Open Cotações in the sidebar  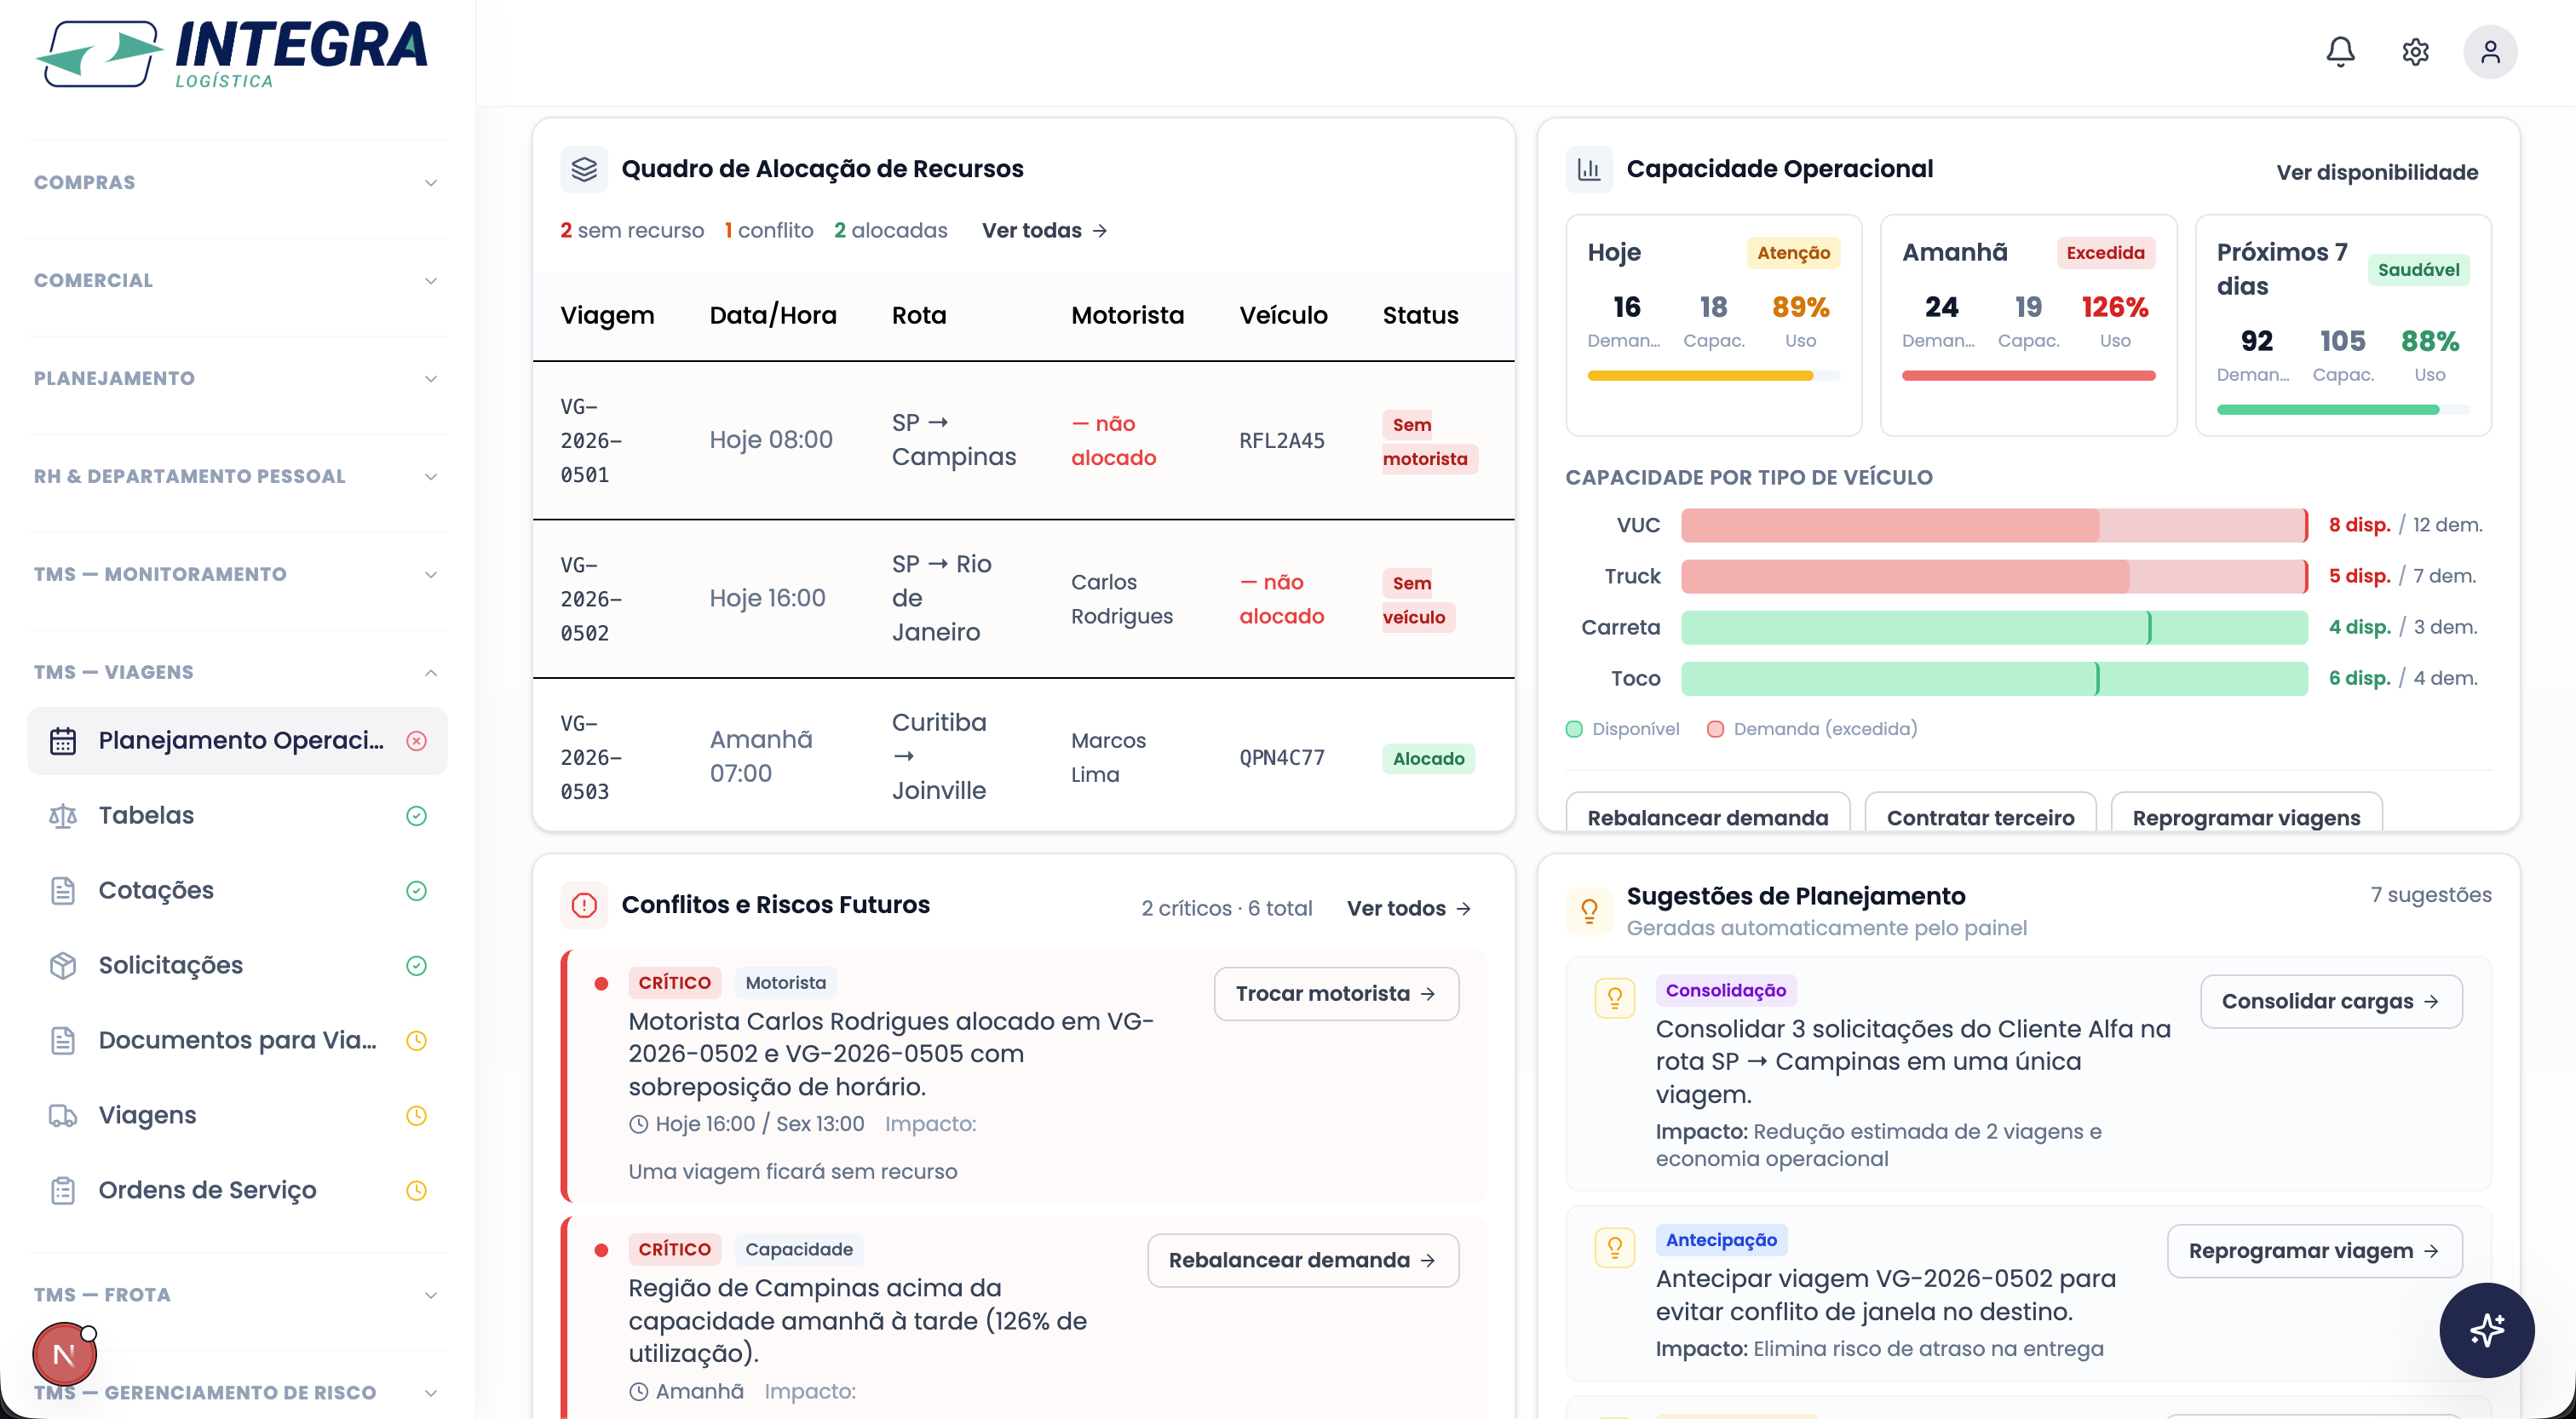point(237,890)
